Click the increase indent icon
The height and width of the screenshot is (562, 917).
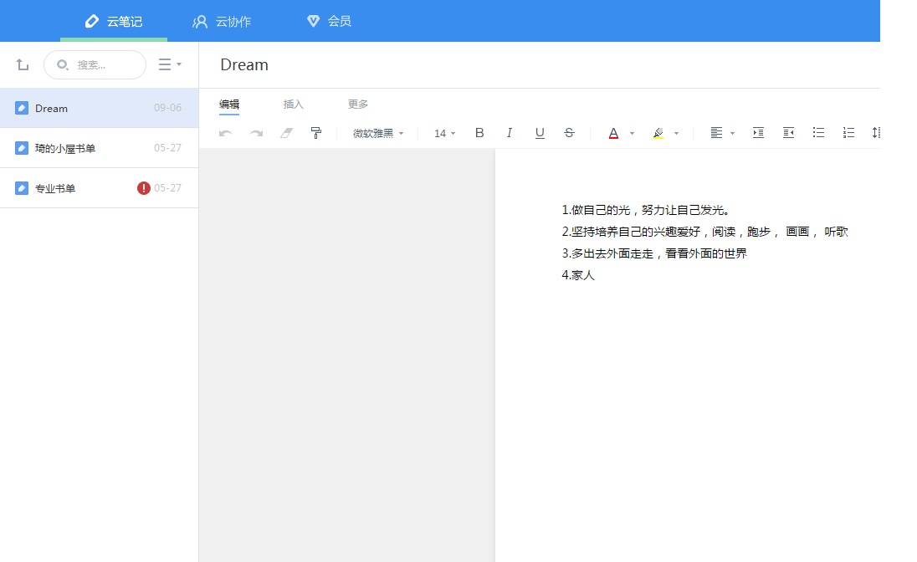coord(758,132)
